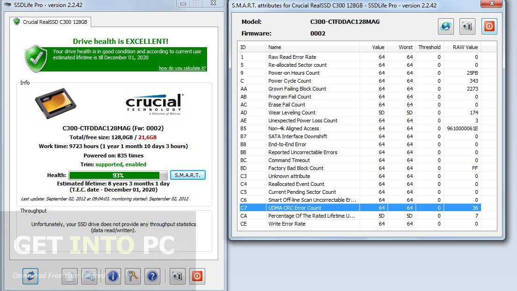Click the free size 21,6GB text
The width and height of the screenshot is (517, 291).
[147, 137]
